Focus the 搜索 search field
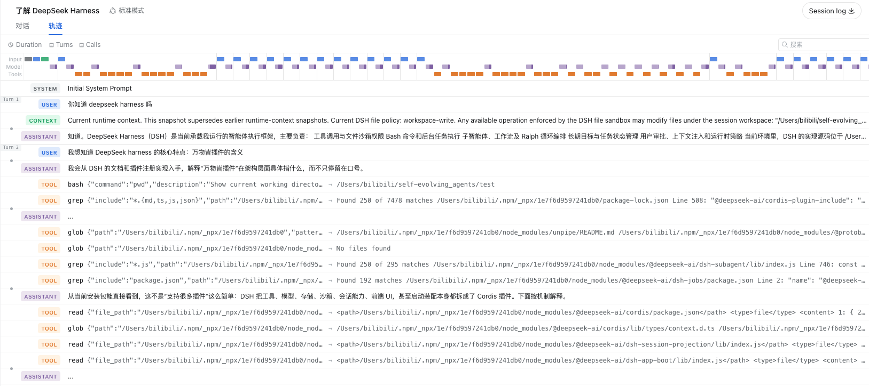869x386 pixels. point(824,45)
